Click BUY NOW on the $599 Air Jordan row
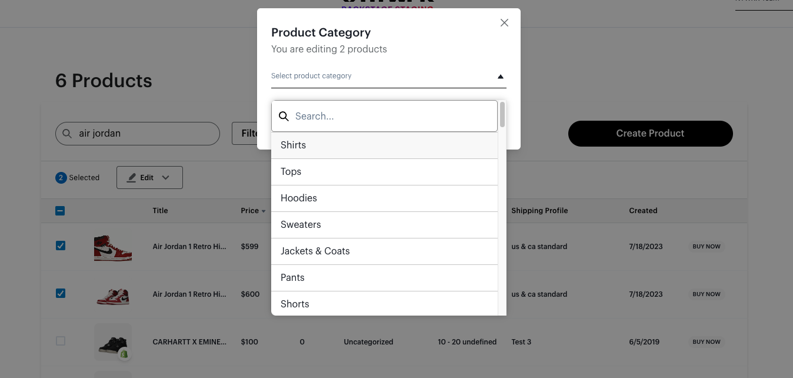This screenshot has width=793, height=378. (x=706, y=246)
